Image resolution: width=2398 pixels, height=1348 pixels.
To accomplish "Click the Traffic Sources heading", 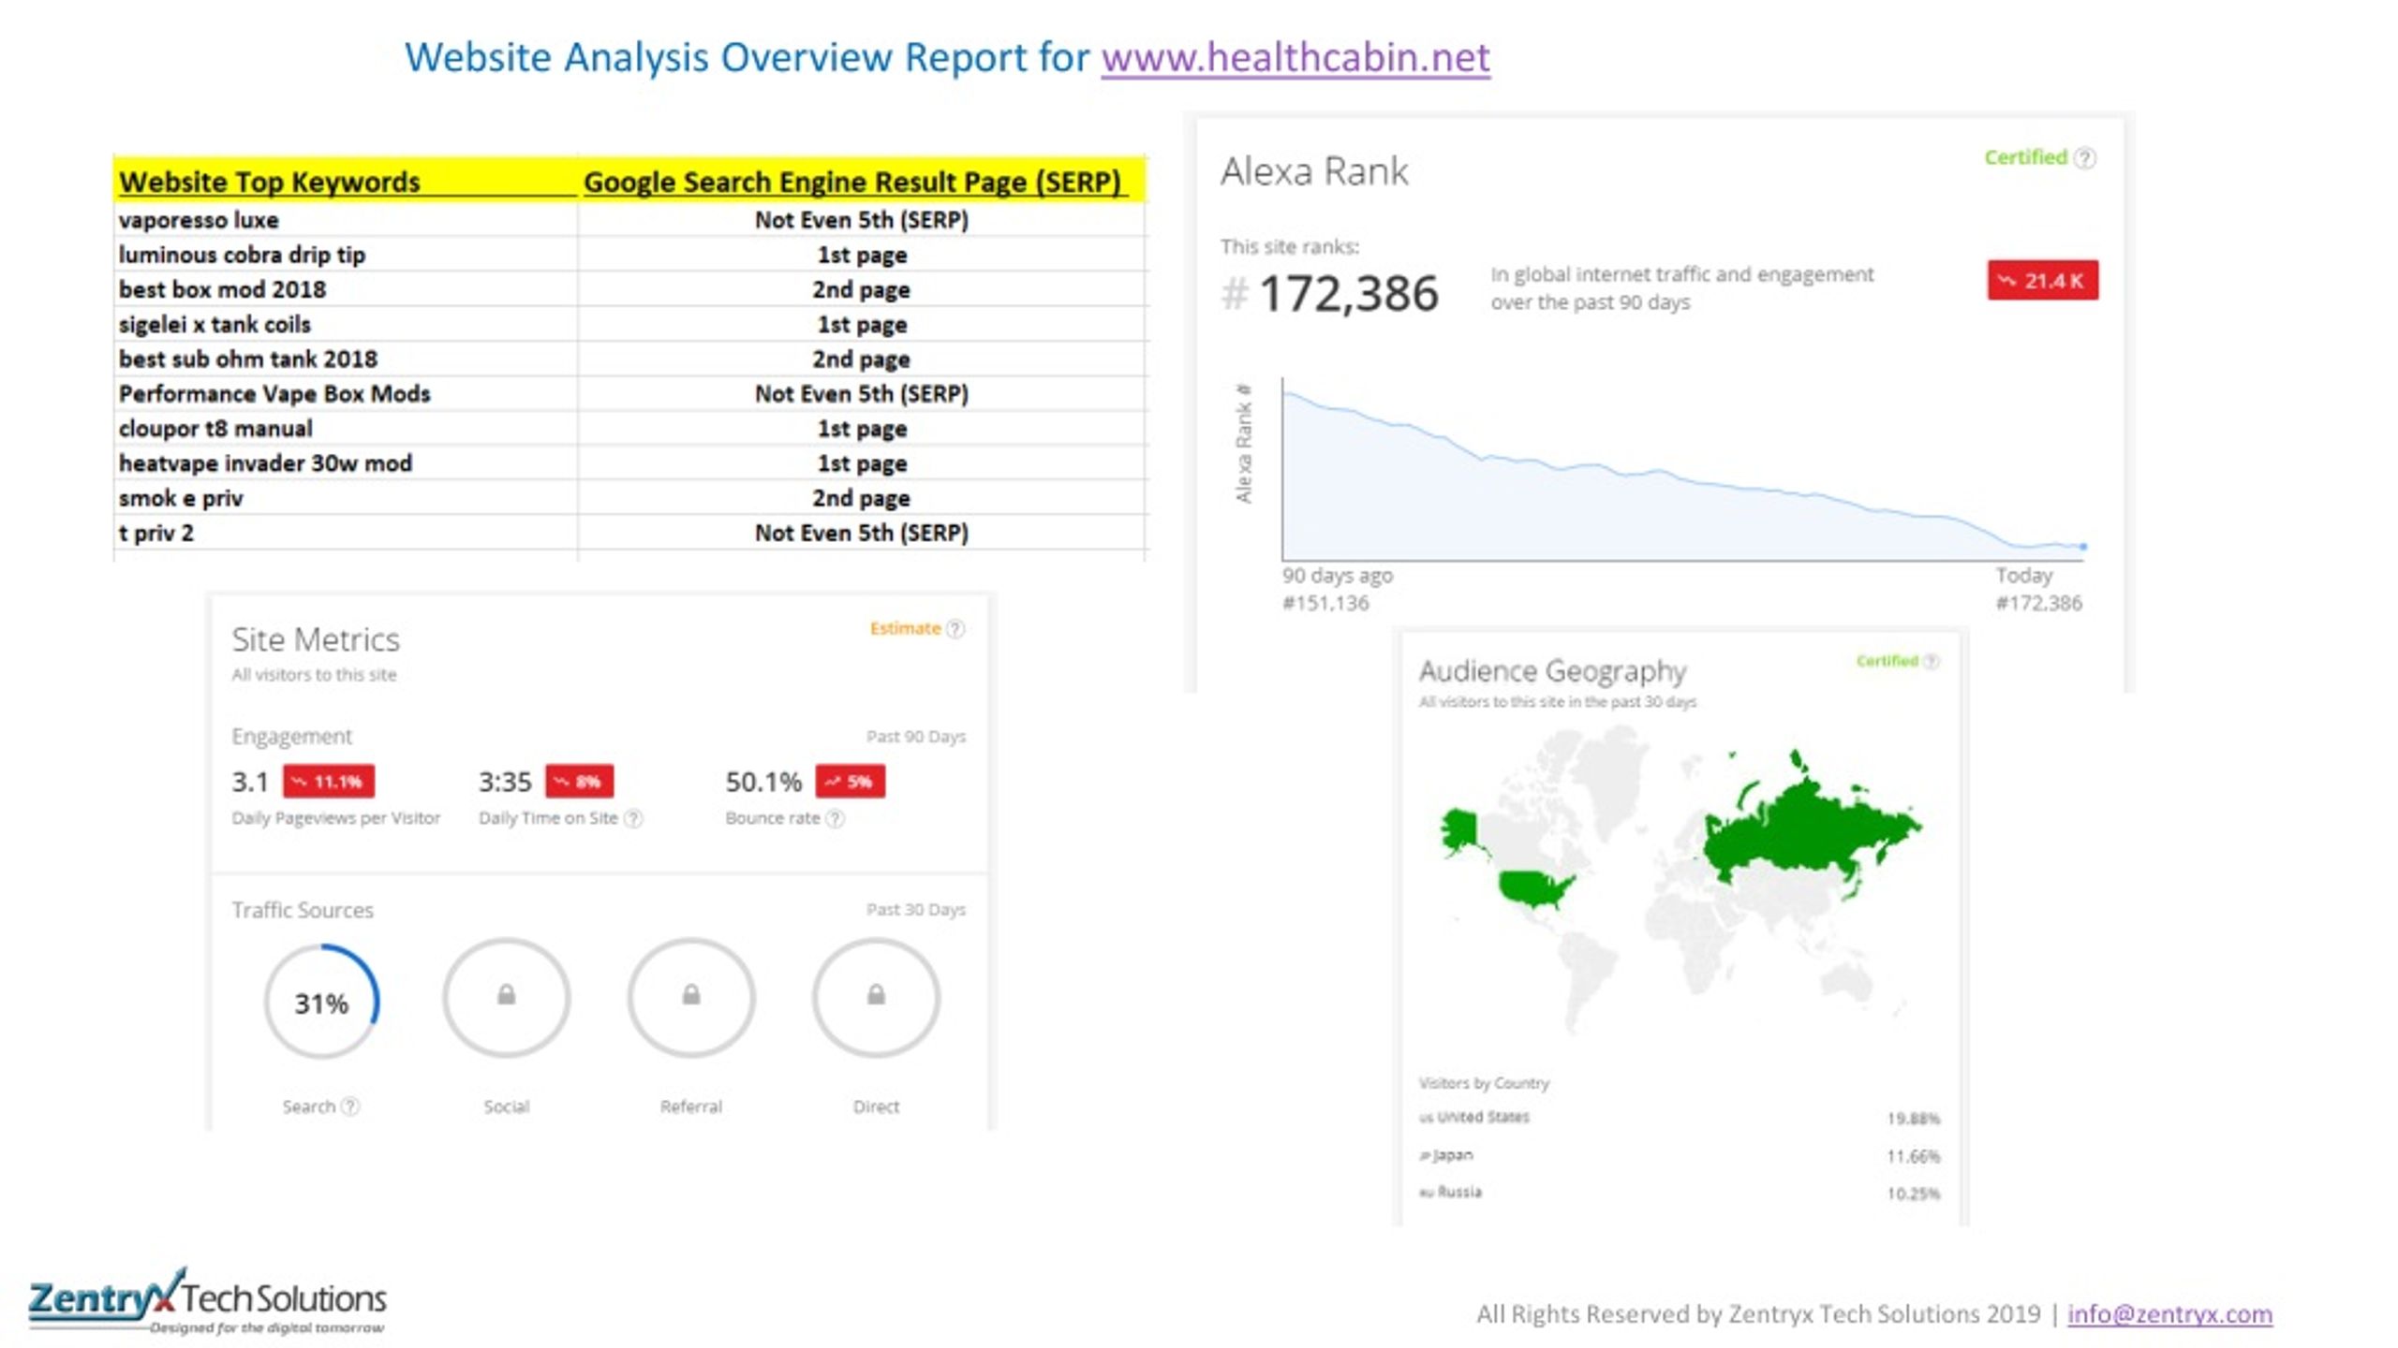I will (x=303, y=910).
